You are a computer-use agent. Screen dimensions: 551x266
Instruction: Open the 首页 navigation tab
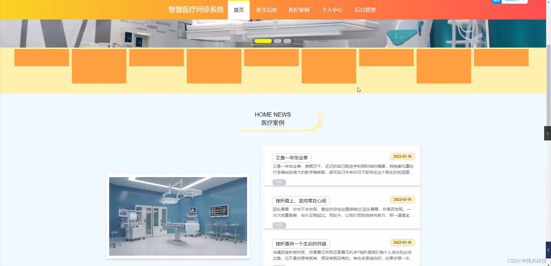click(x=238, y=10)
